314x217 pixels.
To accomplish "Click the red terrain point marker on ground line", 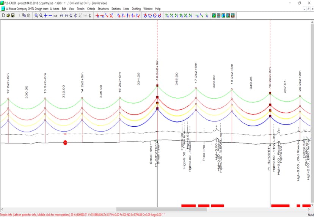I will point(65,143).
